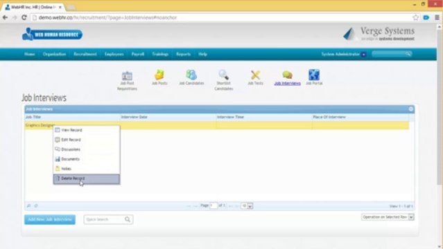Open the Employees navigation menu
Image resolution: width=443 pixels, height=249 pixels.
(x=114, y=54)
